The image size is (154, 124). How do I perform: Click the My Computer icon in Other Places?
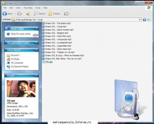point(8,63)
